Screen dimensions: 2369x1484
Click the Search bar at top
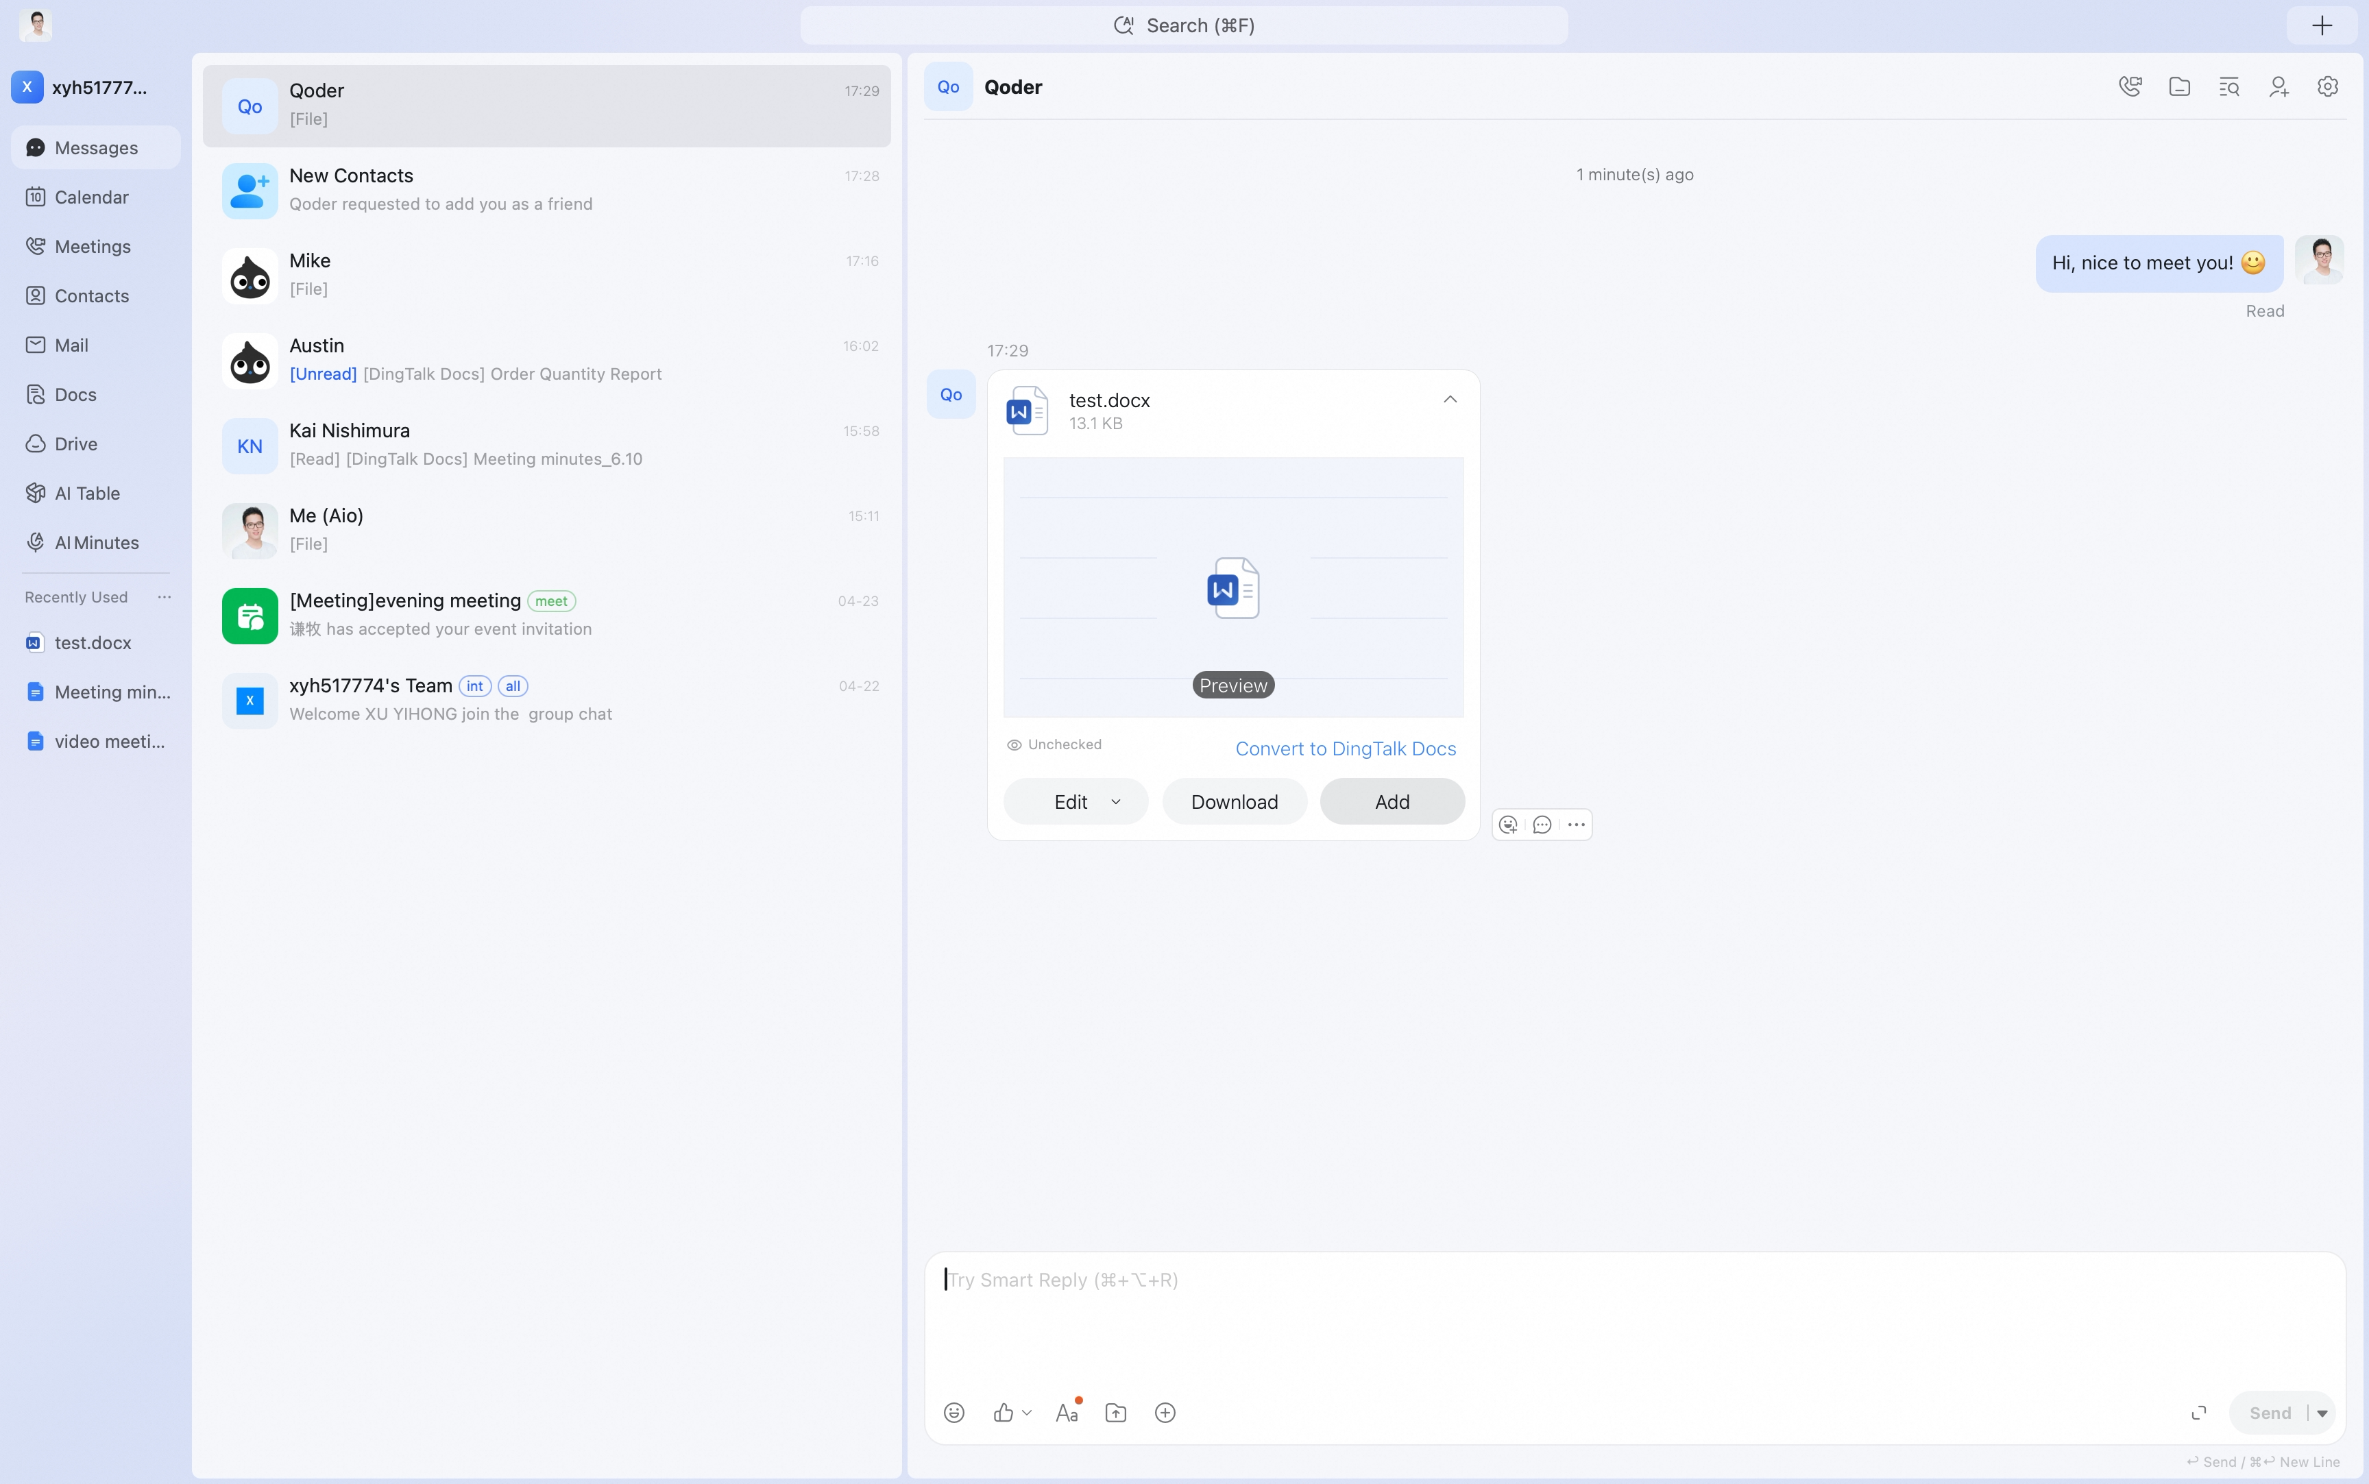pos(1184,25)
